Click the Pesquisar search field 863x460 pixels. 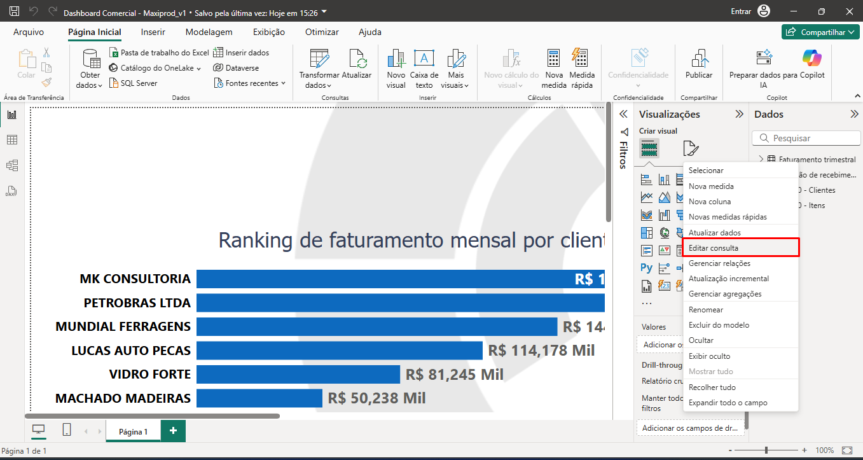[x=808, y=138]
